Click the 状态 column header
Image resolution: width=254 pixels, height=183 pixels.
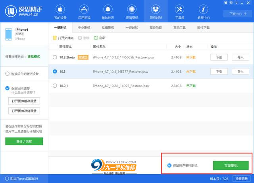pos(189,47)
